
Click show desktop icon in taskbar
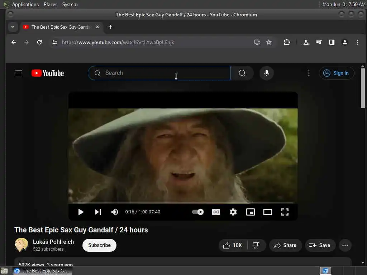[x=4, y=271]
